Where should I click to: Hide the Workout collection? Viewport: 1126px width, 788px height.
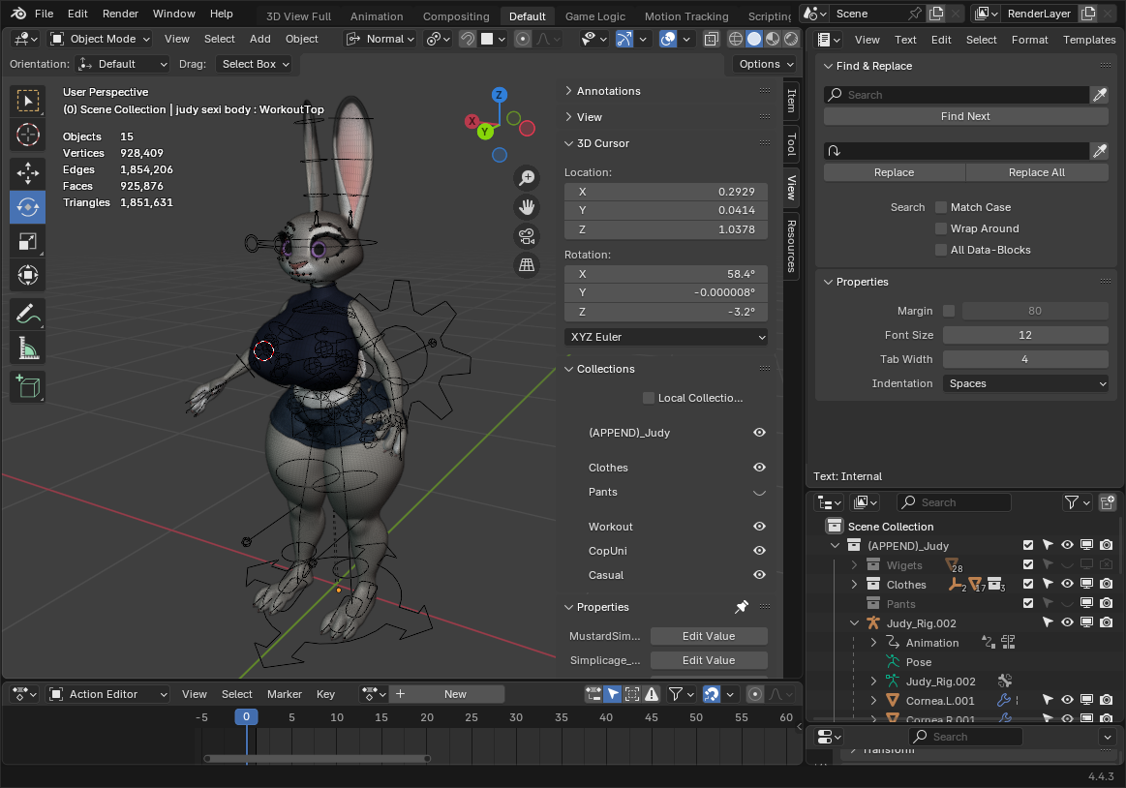pyautogui.click(x=759, y=527)
